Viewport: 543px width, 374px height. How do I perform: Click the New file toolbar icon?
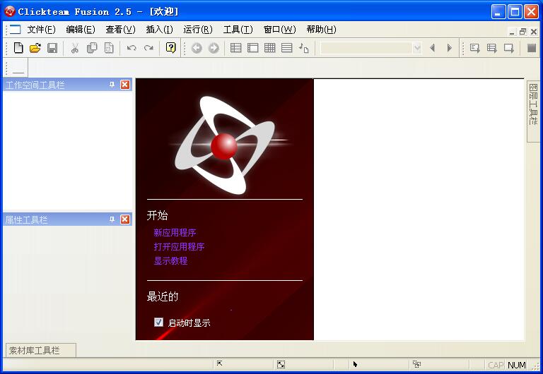tap(18, 48)
